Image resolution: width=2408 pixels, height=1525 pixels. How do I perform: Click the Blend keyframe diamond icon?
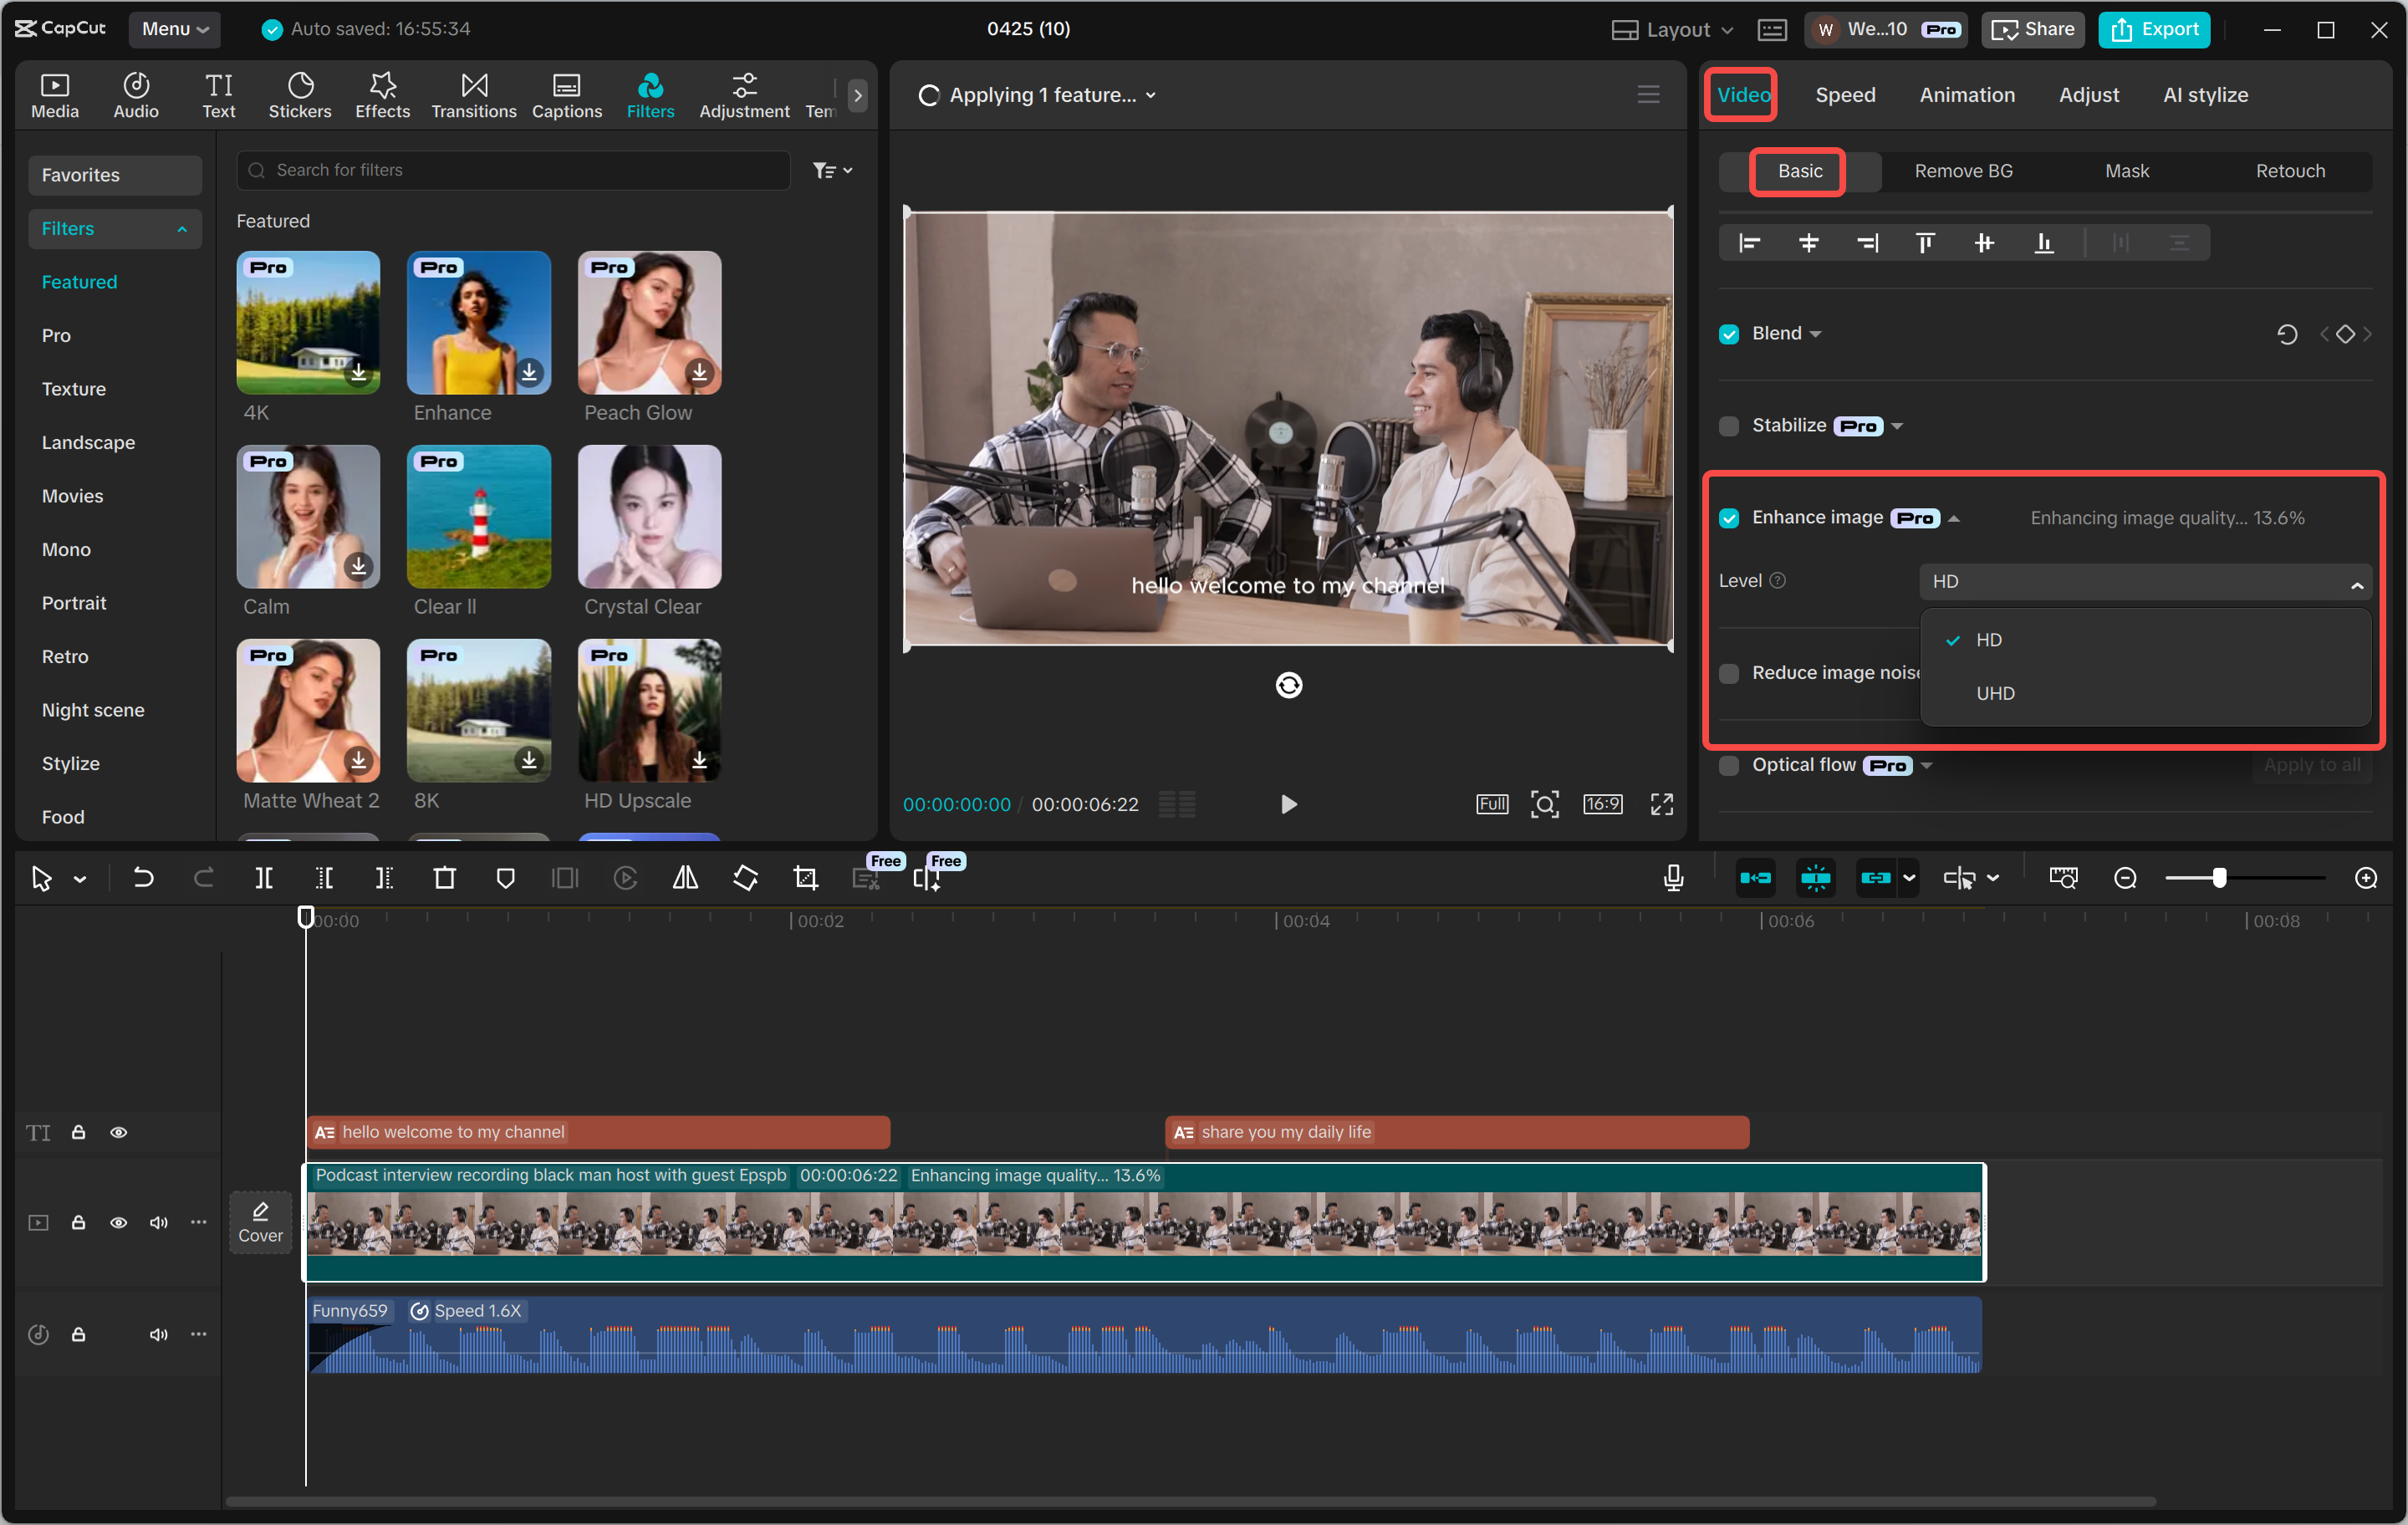tap(2345, 334)
